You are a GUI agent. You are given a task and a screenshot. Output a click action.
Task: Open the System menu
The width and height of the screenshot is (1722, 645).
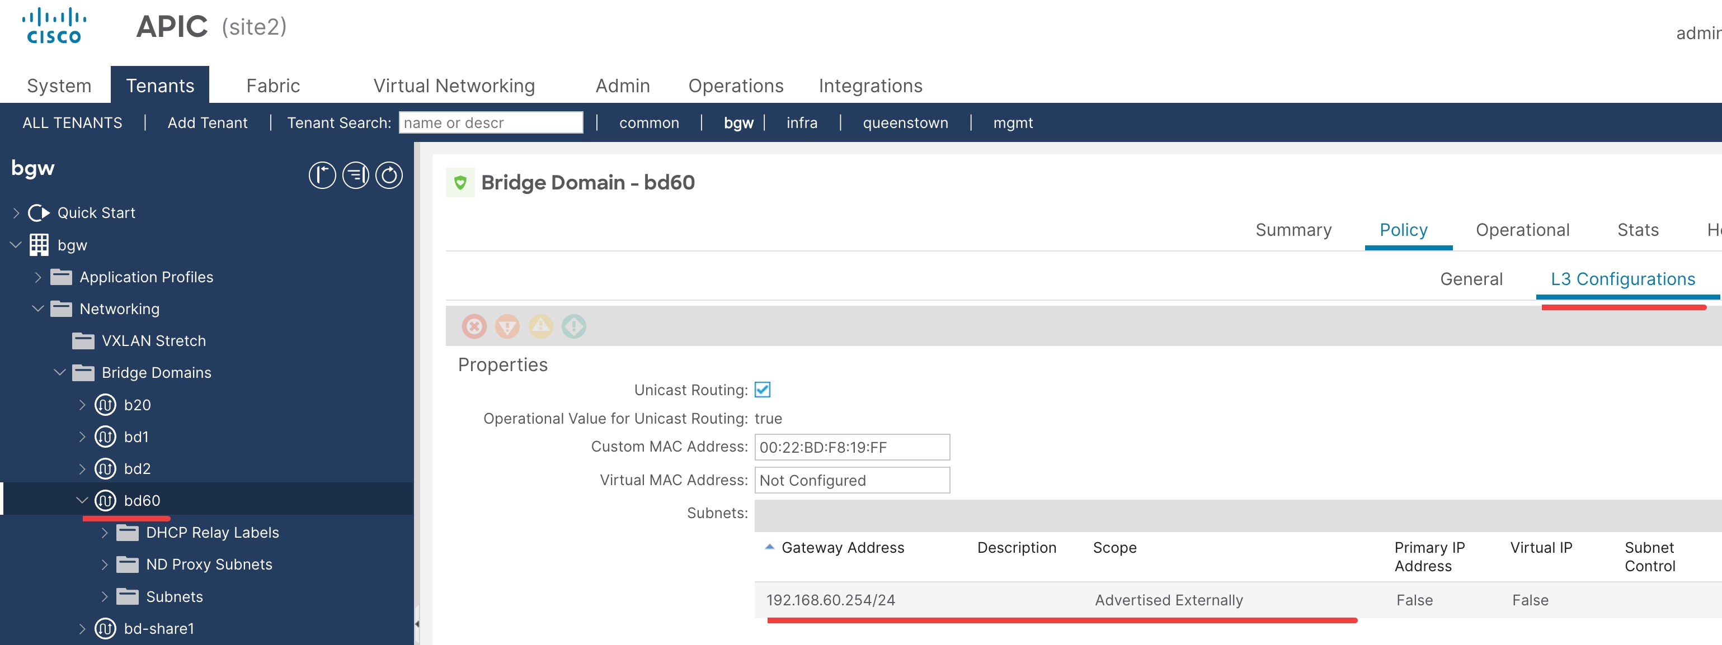pos(59,86)
